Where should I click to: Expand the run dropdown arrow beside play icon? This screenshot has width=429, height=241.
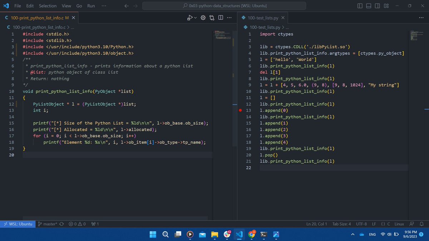(195, 18)
